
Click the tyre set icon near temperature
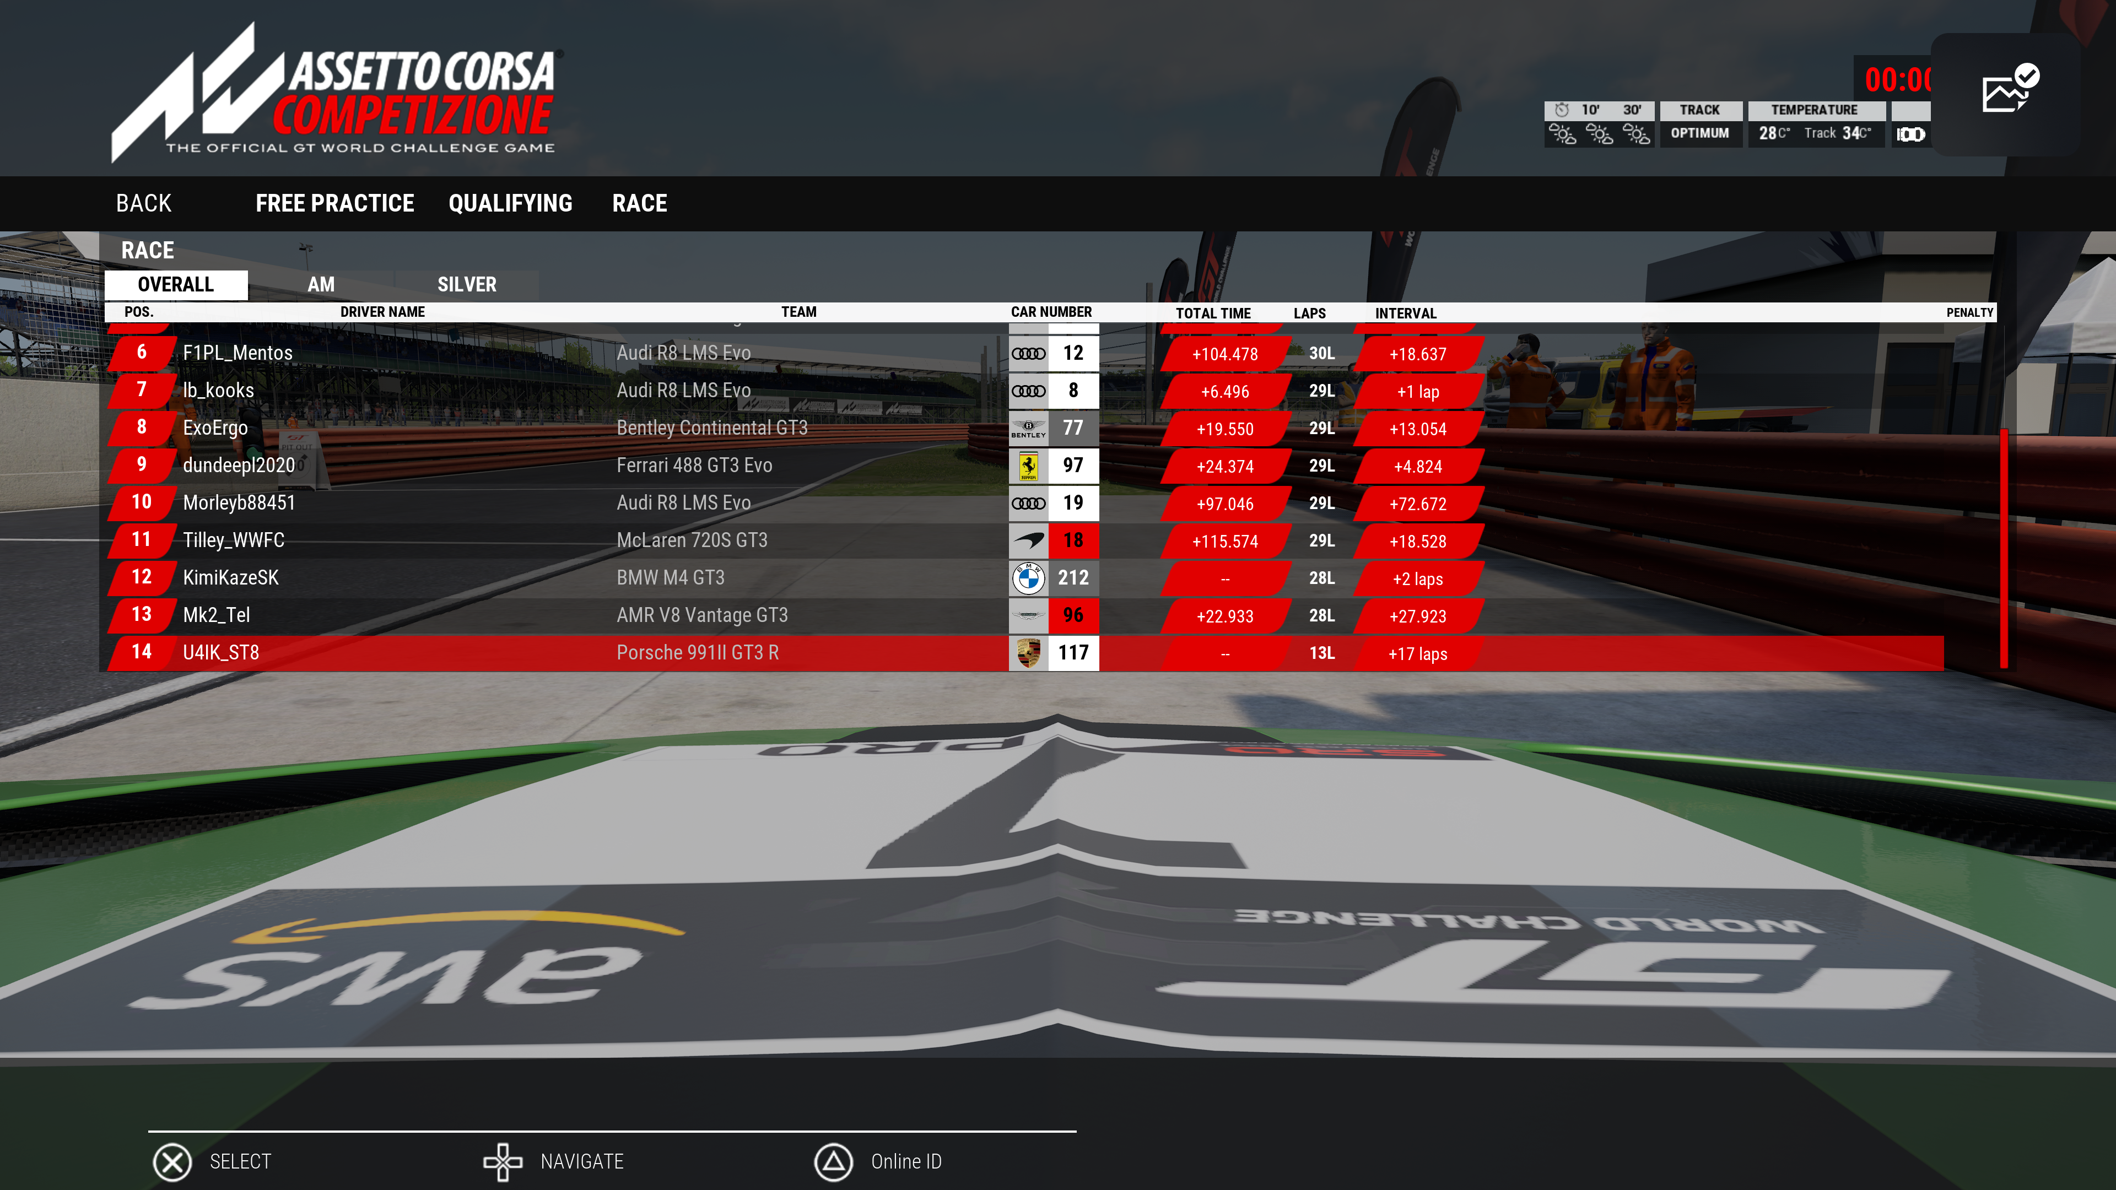tap(1910, 134)
